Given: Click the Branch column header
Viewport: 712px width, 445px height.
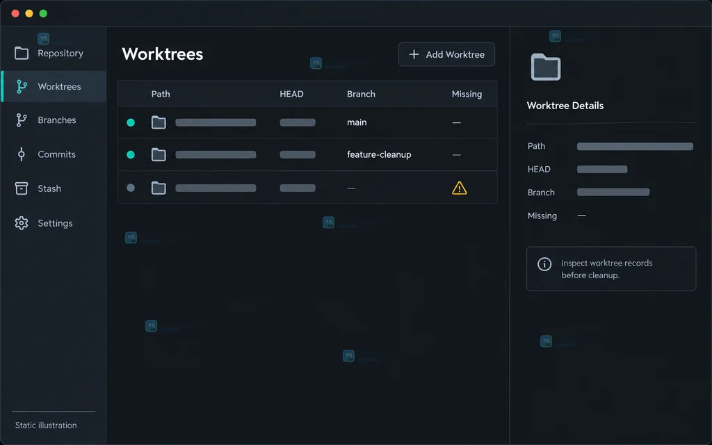Looking at the screenshot, I should coord(361,94).
